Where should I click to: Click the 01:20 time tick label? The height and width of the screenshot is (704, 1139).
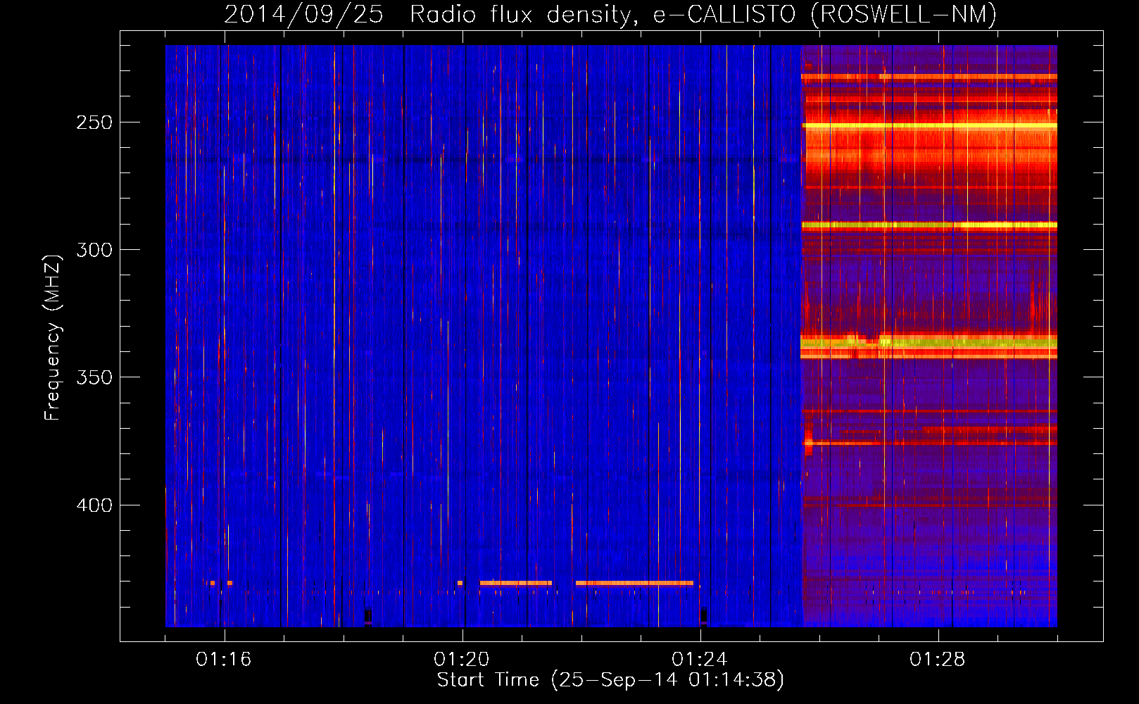click(x=462, y=659)
